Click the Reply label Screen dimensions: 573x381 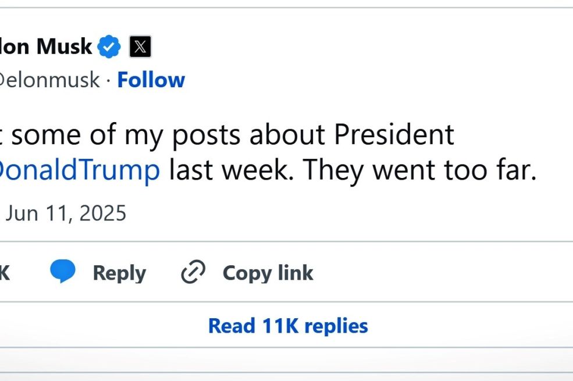(119, 272)
